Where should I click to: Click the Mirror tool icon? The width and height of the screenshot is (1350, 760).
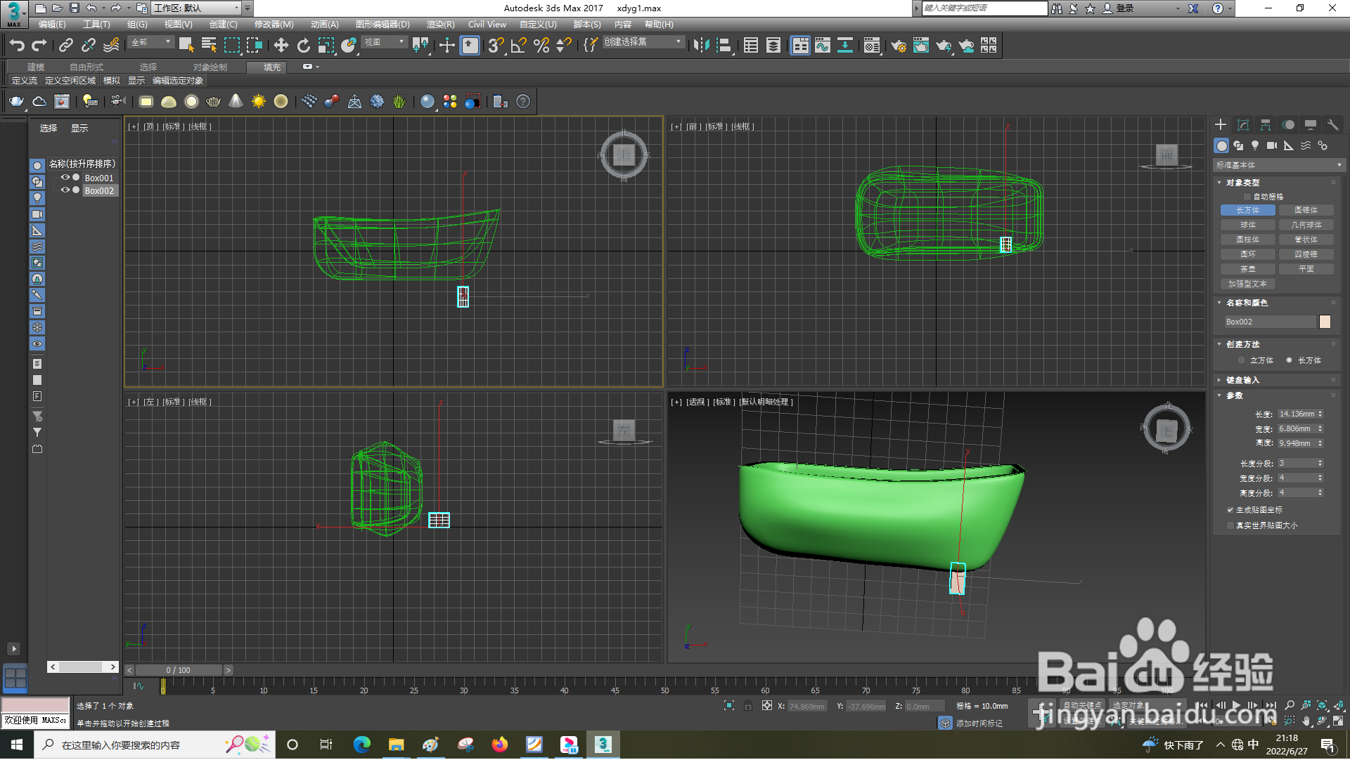tap(700, 46)
